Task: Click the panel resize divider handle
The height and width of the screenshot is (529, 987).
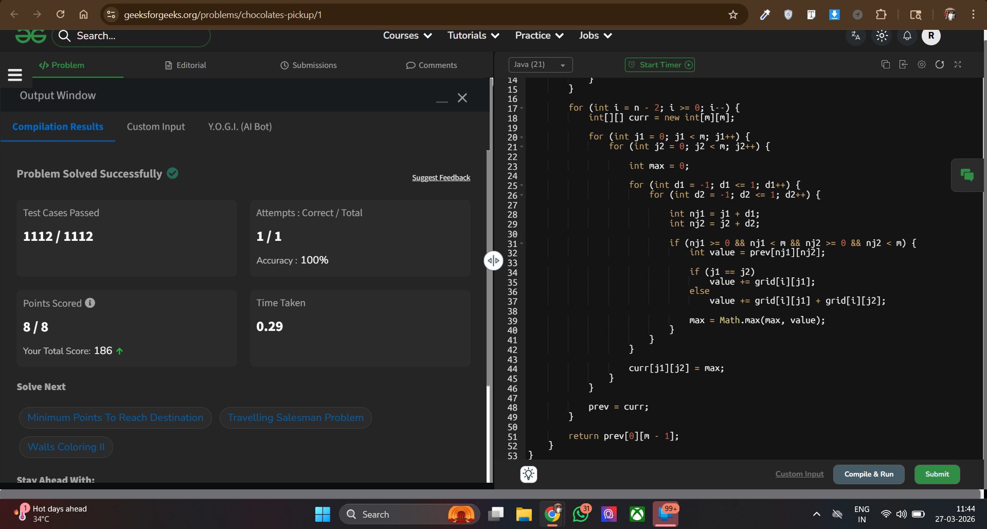Action: click(x=493, y=260)
